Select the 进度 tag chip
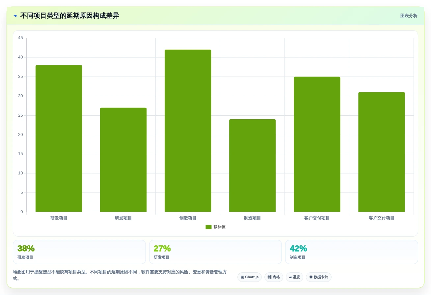Screen dimensions: 431x295 pyautogui.click(x=294, y=277)
